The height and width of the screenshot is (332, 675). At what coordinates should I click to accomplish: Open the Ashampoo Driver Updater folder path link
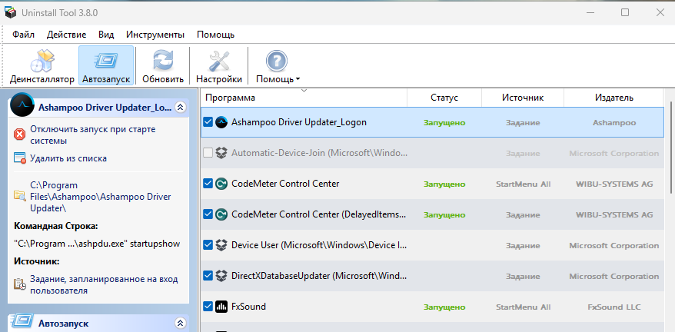[x=100, y=197]
